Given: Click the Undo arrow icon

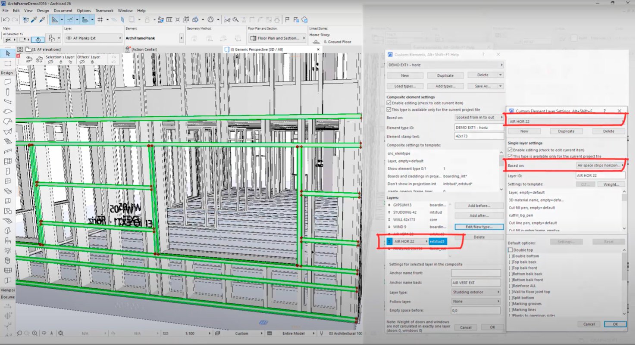Looking at the screenshot, I should coord(6,19).
